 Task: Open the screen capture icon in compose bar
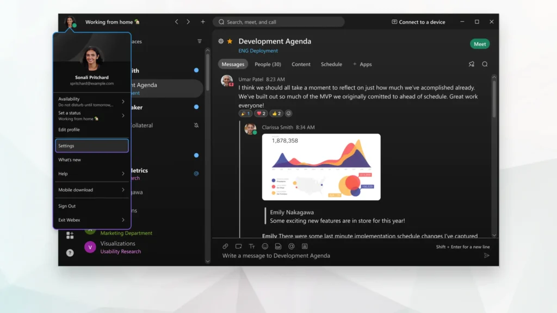tap(238, 246)
